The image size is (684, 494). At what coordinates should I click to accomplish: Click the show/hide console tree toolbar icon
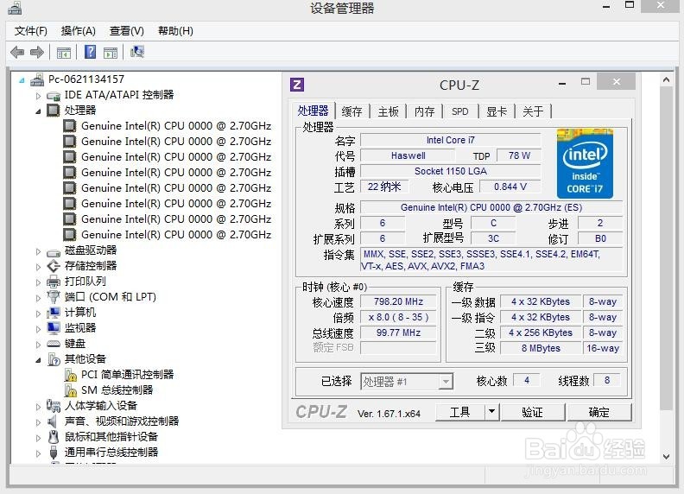[x=64, y=53]
